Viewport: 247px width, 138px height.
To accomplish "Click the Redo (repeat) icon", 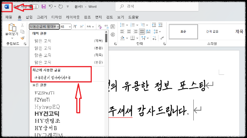I will [61, 6].
